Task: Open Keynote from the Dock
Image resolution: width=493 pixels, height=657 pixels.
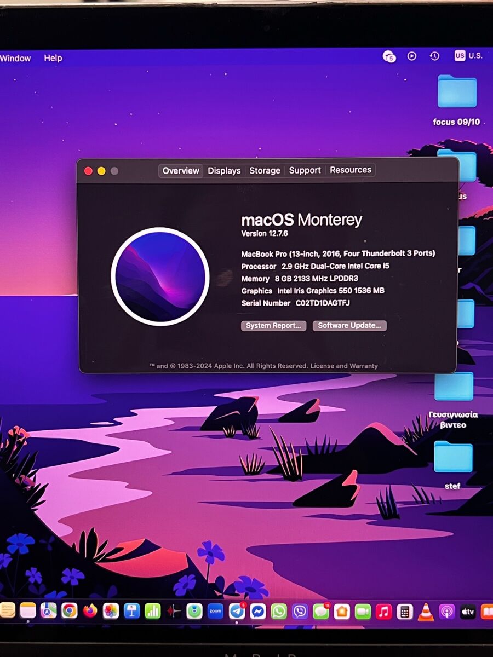Action: coord(132,611)
